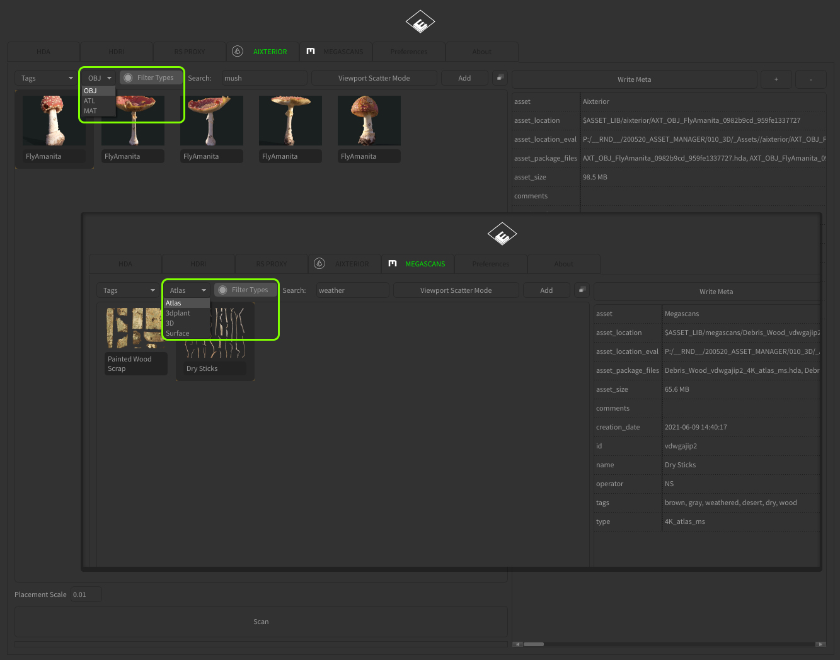Screen dimensions: 840x660
Task: Click the MEGASCANS M icon in the top window
Action: [311, 51]
